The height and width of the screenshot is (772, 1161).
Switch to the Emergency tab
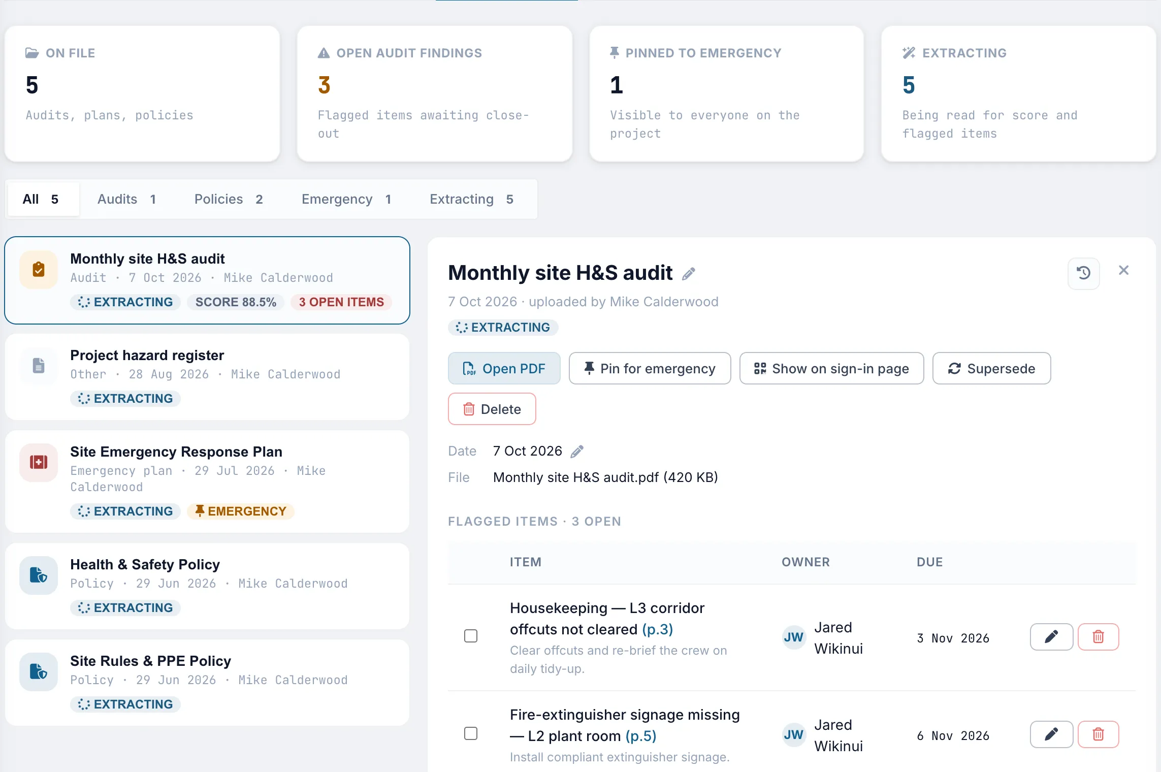(x=346, y=199)
